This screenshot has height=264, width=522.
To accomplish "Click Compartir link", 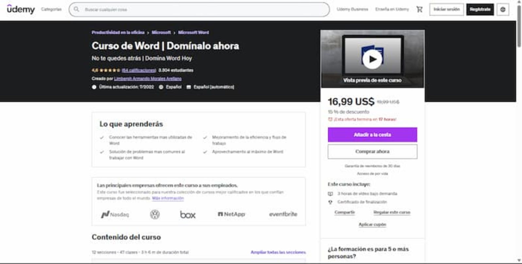I will (x=345, y=212).
